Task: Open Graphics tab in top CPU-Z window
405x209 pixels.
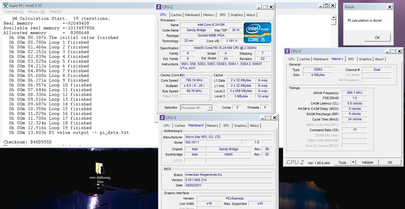Action: 237,15
